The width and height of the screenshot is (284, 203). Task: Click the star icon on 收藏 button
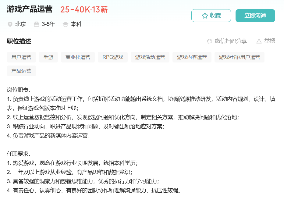(205, 16)
